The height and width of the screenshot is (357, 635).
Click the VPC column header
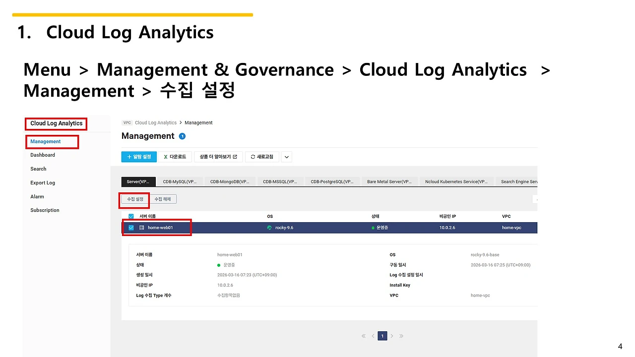click(506, 217)
